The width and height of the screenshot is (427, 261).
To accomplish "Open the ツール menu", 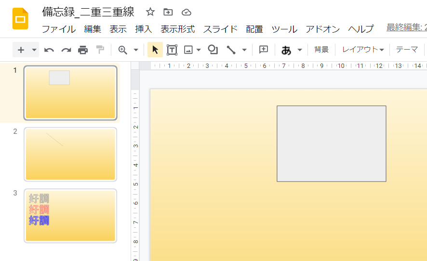I will tap(284, 29).
